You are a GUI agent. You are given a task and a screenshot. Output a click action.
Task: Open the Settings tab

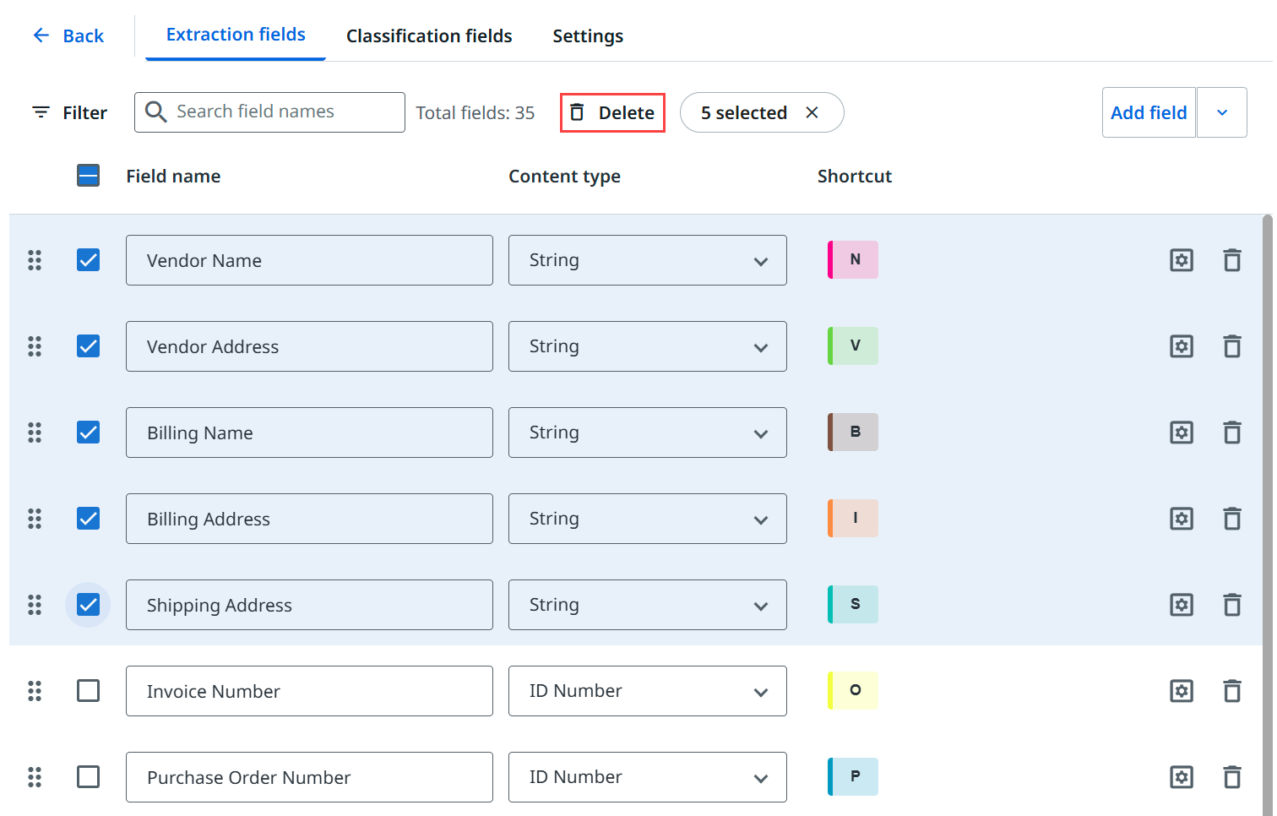point(588,36)
